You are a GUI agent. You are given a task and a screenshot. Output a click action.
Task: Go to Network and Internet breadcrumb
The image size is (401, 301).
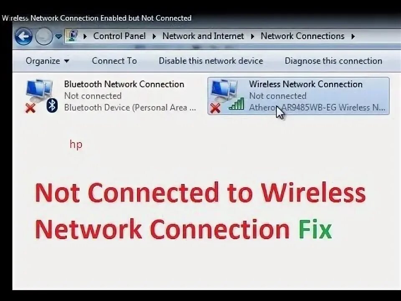click(x=203, y=36)
